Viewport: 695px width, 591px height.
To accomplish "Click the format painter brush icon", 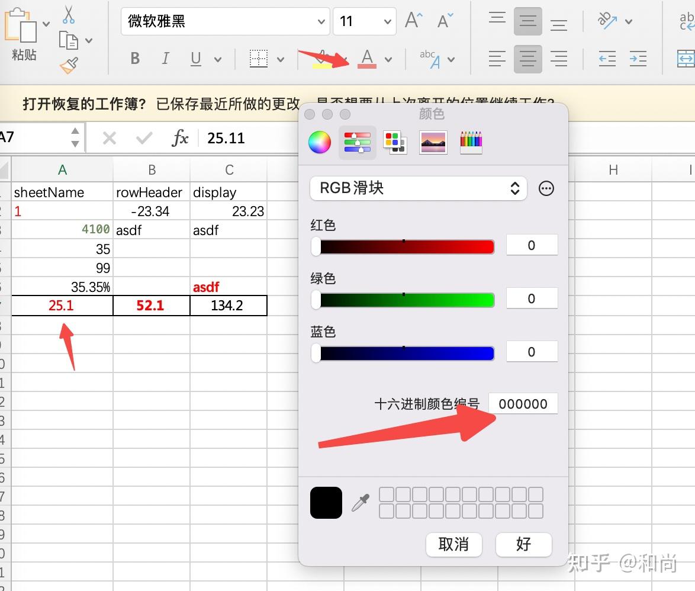I will pos(69,66).
